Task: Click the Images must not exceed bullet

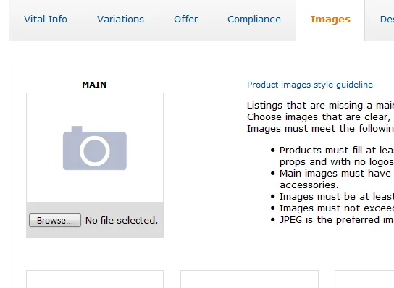Action: point(337,208)
